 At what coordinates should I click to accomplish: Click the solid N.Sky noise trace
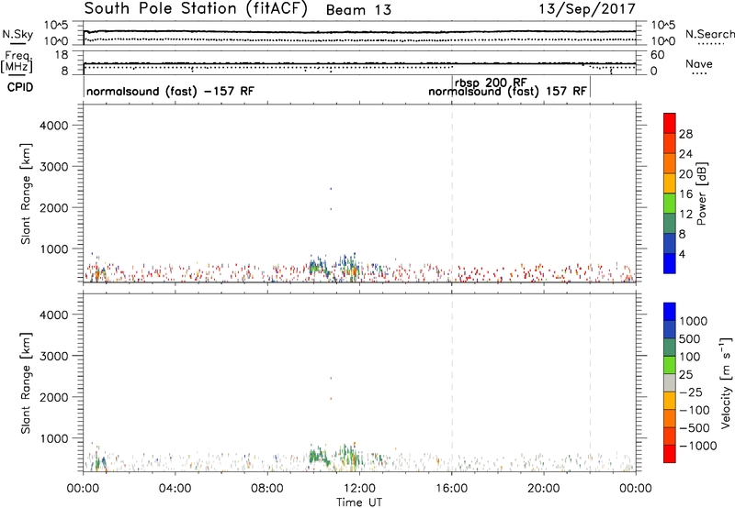359,32
